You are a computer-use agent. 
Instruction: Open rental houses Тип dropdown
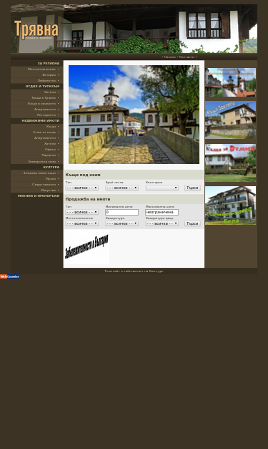pyautogui.click(x=82, y=188)
